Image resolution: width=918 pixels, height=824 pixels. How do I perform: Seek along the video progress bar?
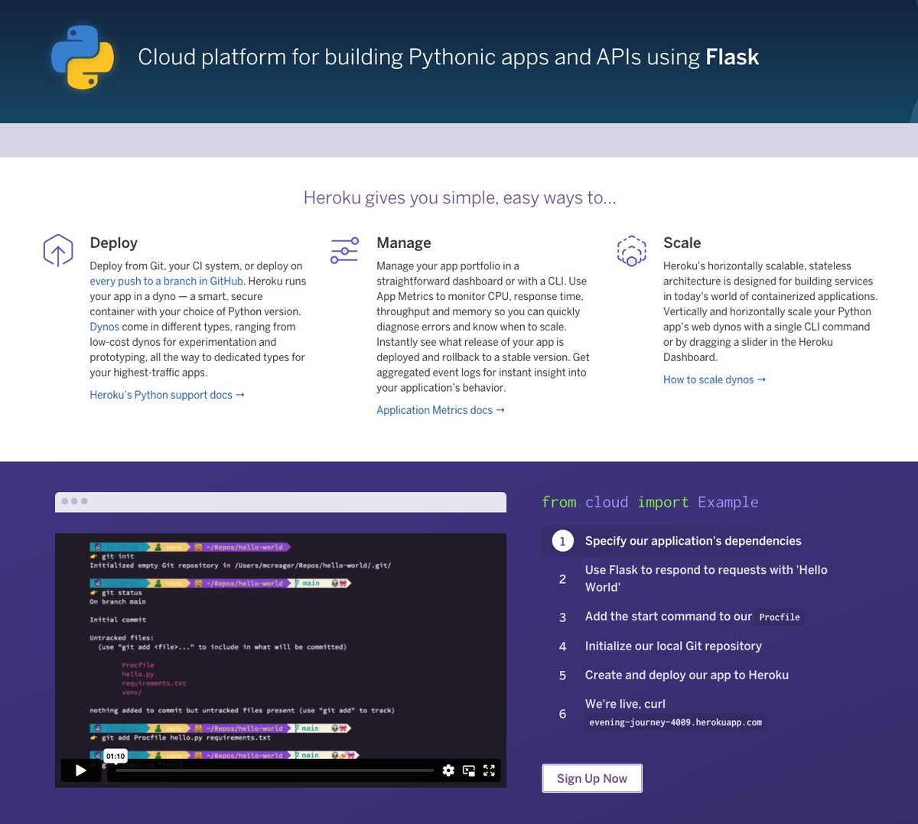(x=275, y=770)
